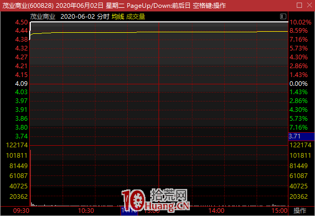The height and width of the screenshot is (216, 315).
Task: Click the 3.86 price axis label
Action: [21, 119]
